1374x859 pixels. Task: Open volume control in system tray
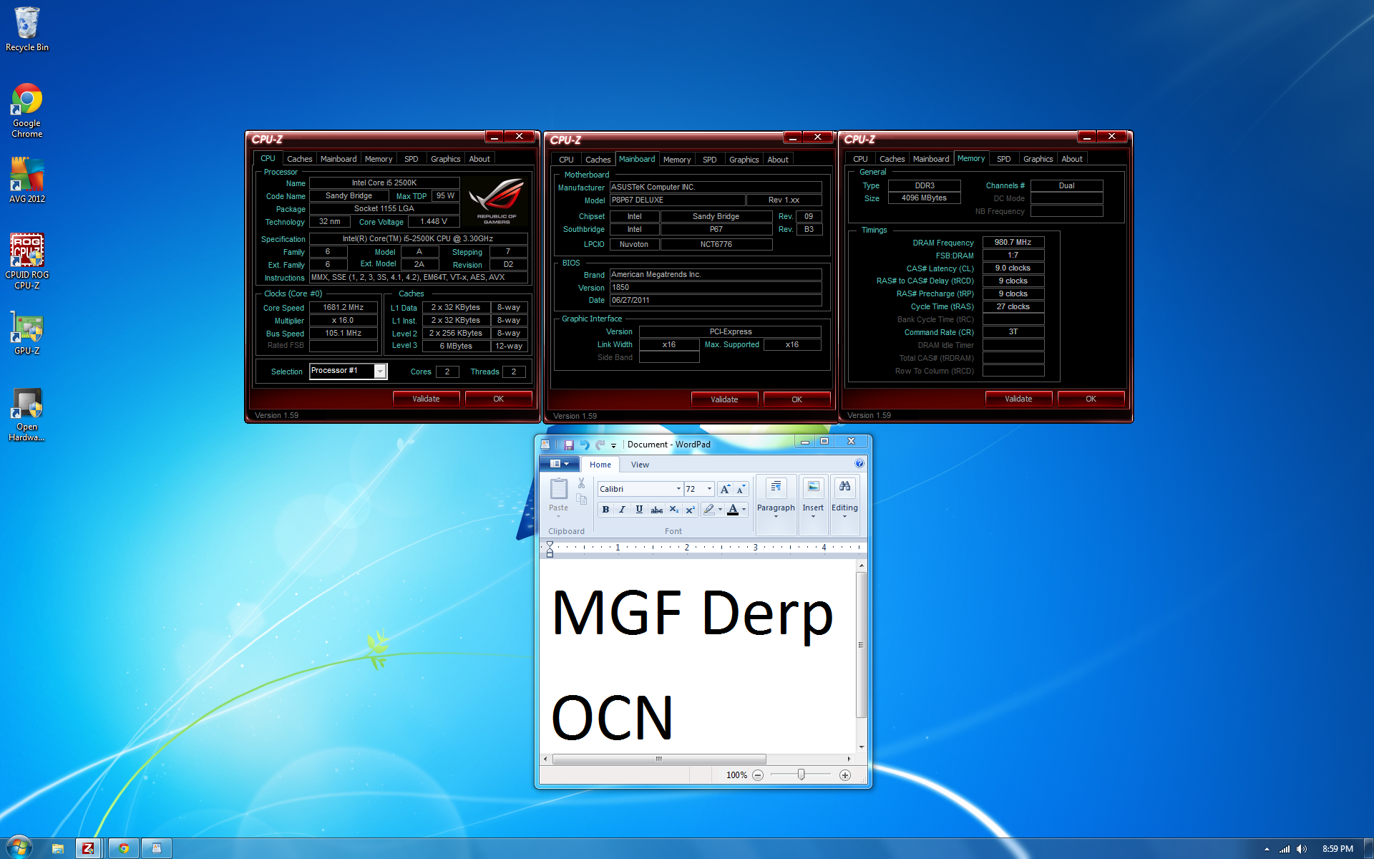pos(1301,849)
